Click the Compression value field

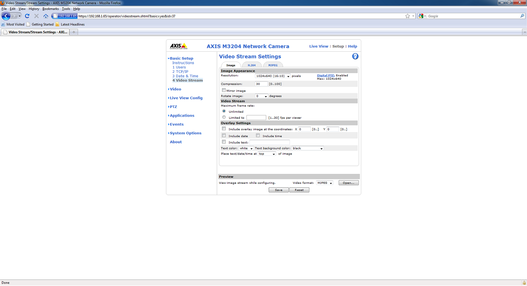tap(262, 84)
